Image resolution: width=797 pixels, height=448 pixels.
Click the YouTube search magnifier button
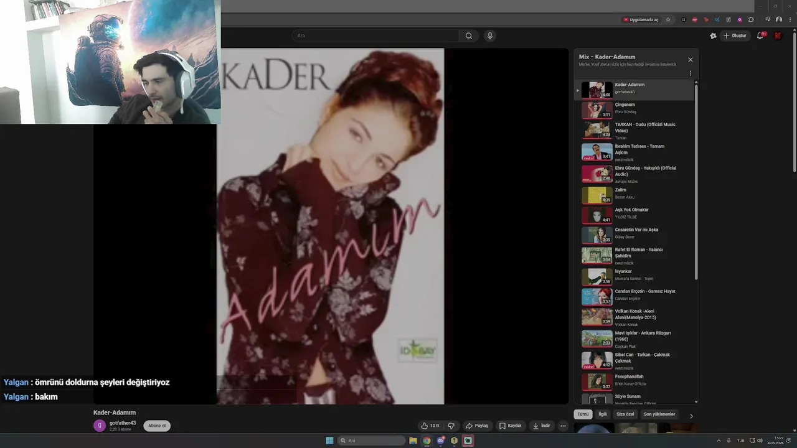(469, 35)
